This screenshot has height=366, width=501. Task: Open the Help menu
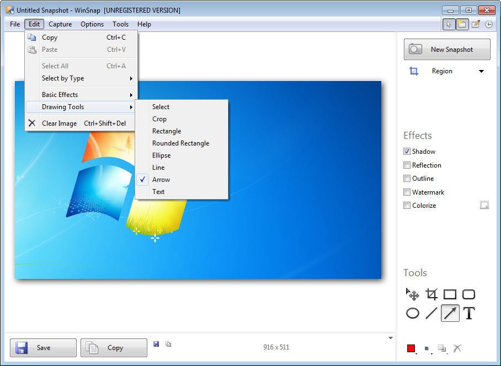144,24
